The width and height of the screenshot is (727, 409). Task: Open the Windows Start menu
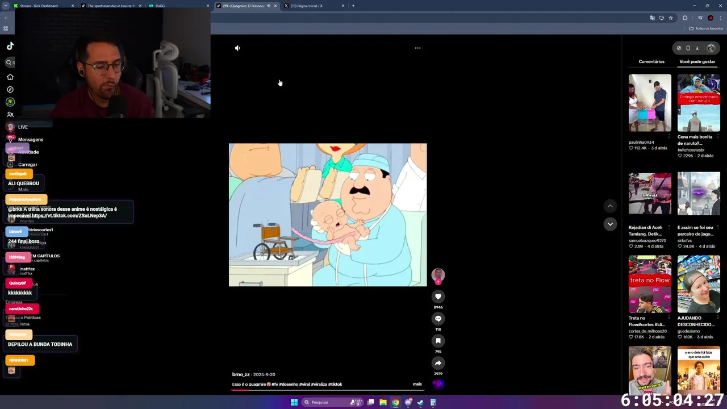click(x=294, y=402)
